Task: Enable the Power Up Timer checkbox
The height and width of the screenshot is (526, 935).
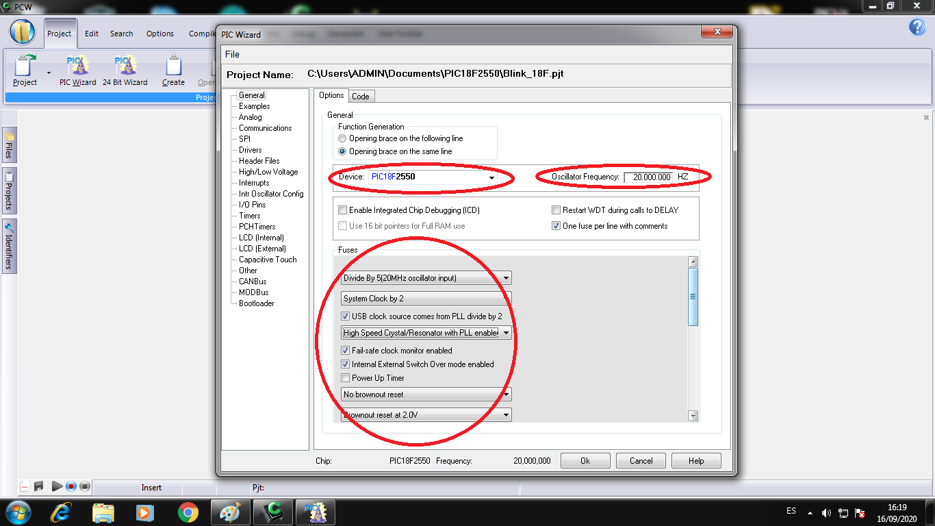Action: [346, 378]
